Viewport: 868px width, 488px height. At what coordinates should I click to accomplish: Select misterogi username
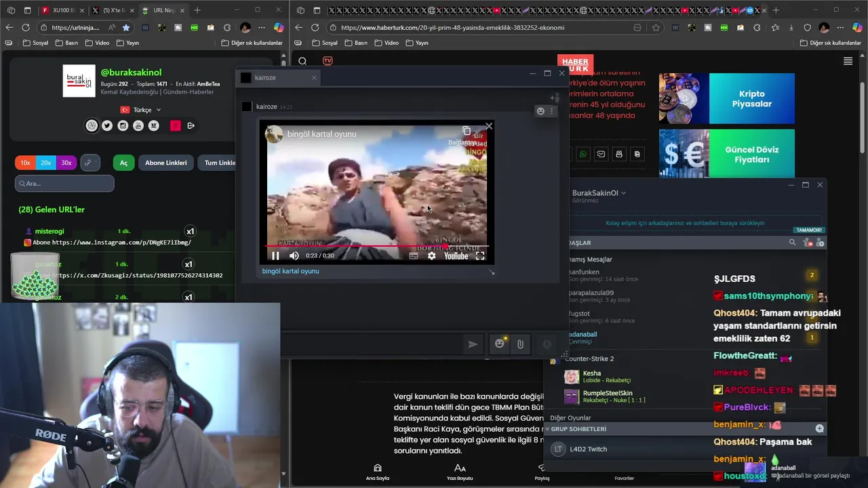point(50,231)
